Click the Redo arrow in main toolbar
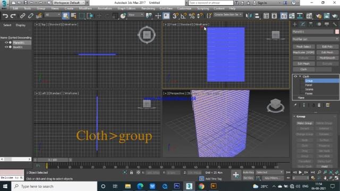Viewport: 340px width, 191px height. coord(13,16)
